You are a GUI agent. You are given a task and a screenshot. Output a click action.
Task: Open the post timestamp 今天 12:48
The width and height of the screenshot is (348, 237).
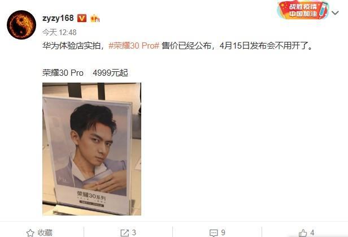click(59, 32)
